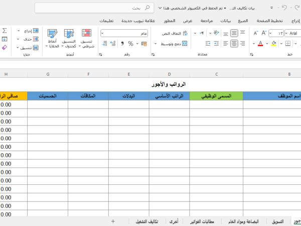The image size is (301, 226).
Task: Expand the Delete (حذف) cells dropdown arrow
Action: pos(18,39)
